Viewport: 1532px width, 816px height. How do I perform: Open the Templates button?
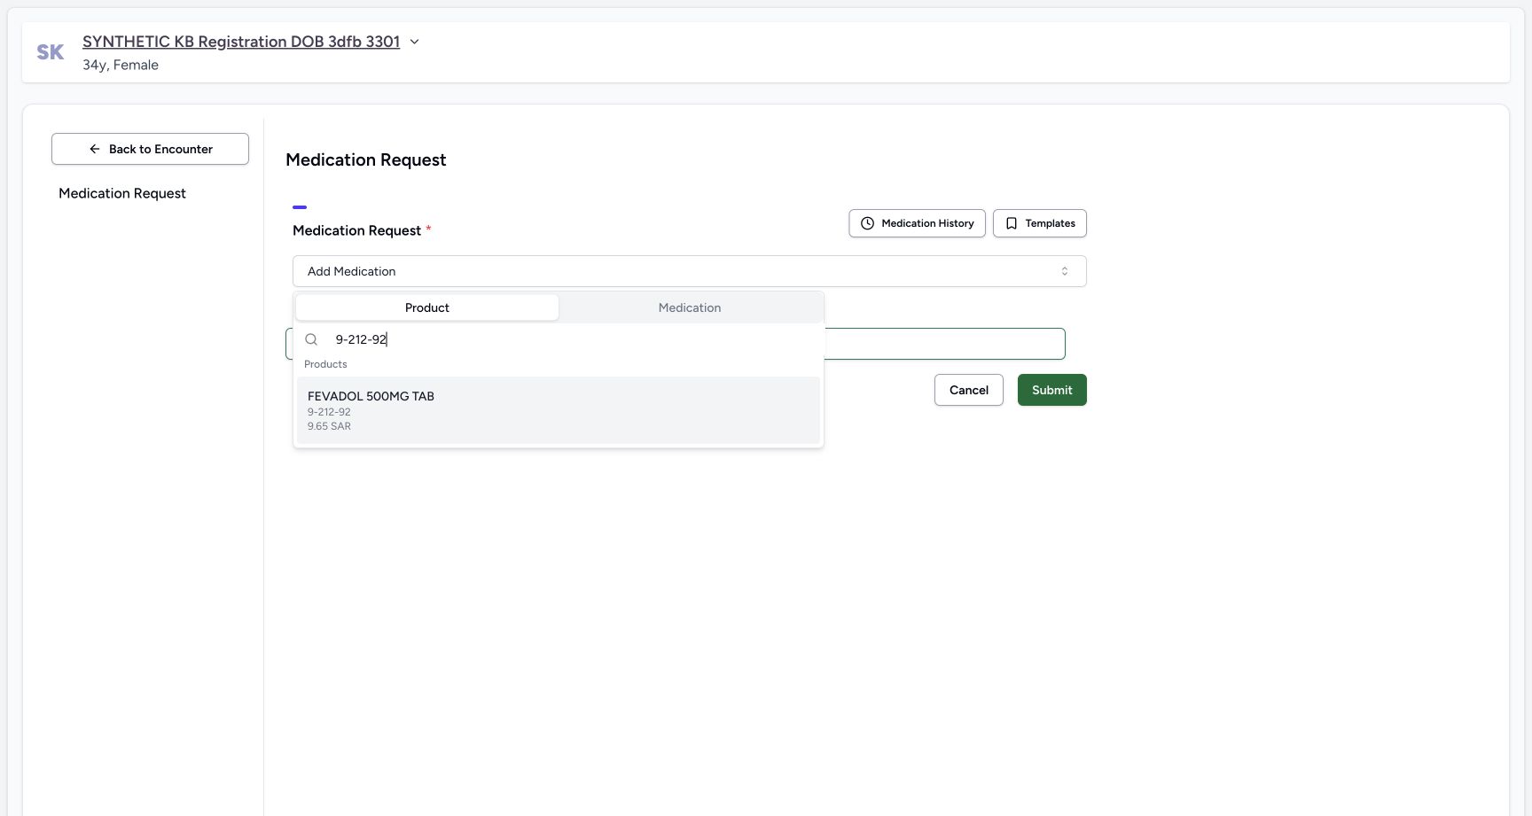[x=1039, y=223]
